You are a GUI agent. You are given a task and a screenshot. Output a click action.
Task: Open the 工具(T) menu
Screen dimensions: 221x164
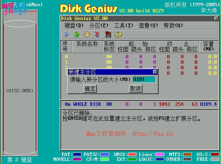[x=123, y=25]
